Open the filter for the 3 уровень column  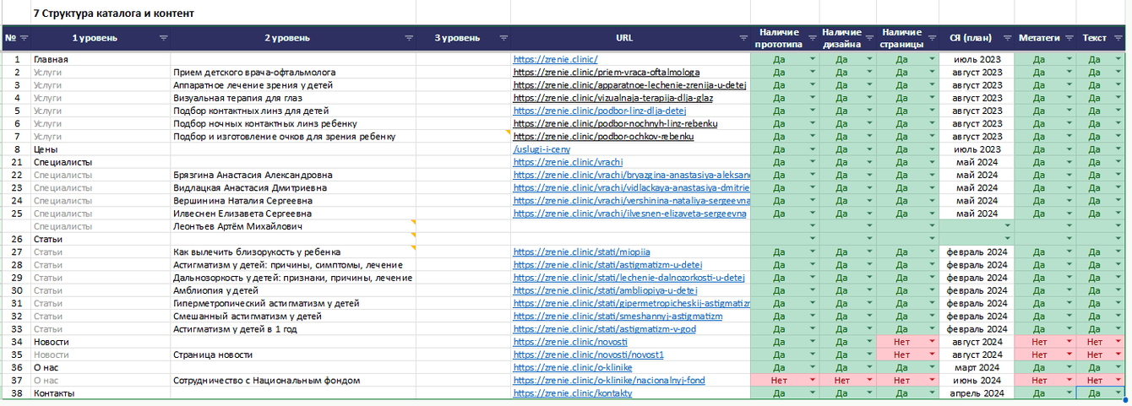pyautogui.click(x=503, y=38)
